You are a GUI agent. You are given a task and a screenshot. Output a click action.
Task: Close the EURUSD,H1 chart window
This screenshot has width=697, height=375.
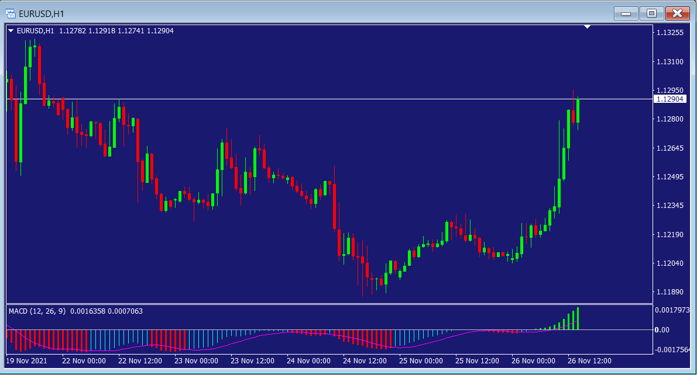click(x=677, y=13)
